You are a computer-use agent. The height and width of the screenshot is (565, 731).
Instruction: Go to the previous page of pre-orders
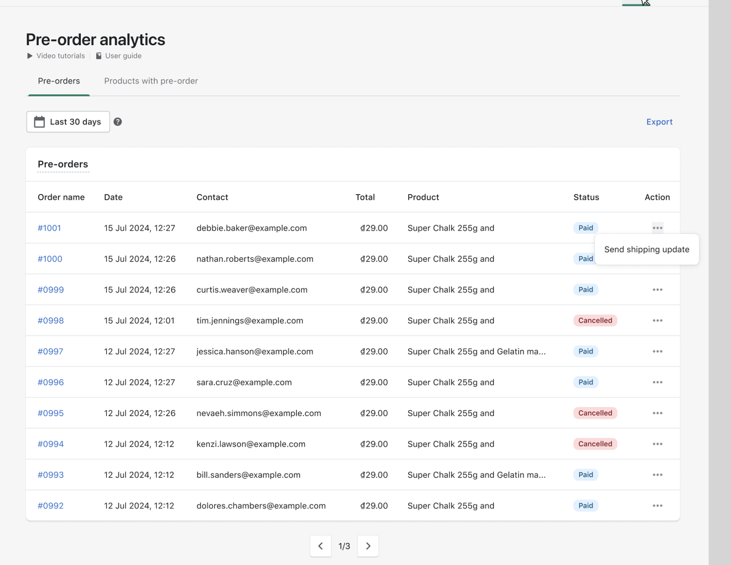tap(321, 546)
